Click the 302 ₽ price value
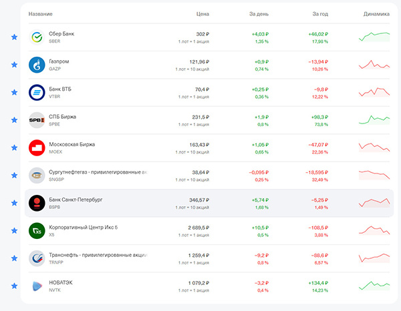The image size is (401, 311). coord(203,34)
